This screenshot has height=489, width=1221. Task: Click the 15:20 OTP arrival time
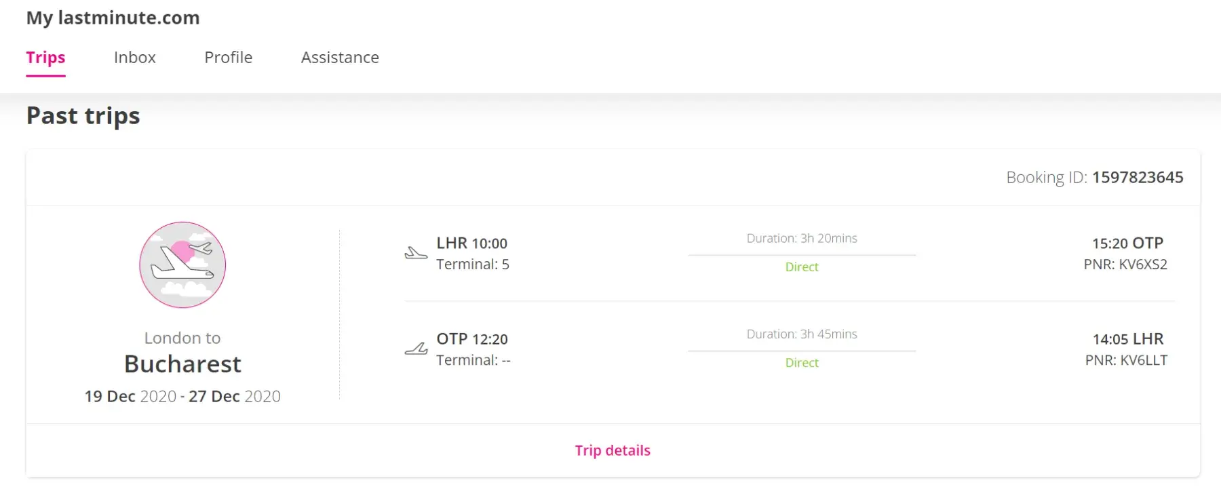(x=1127, y=243)
